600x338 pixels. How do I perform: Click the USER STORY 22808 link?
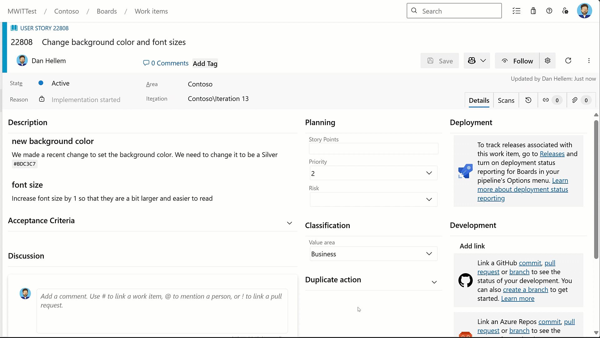pos(44,28)
